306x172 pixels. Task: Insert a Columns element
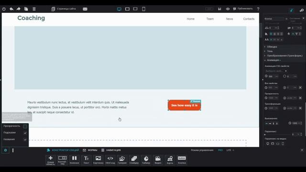(75, 161)
